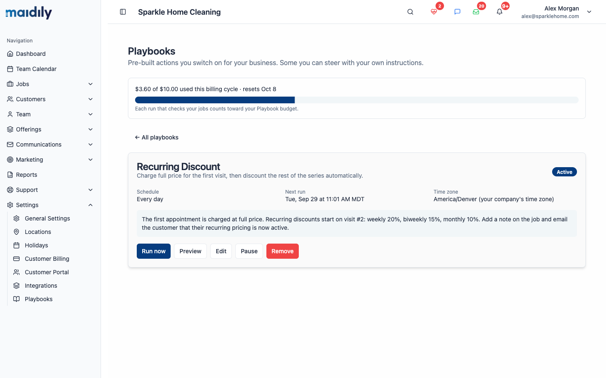The width and height of the screenshot is (606, 378).
Task: Click the Next run date text
Action: pyautogui.click(x=325, y=199)
